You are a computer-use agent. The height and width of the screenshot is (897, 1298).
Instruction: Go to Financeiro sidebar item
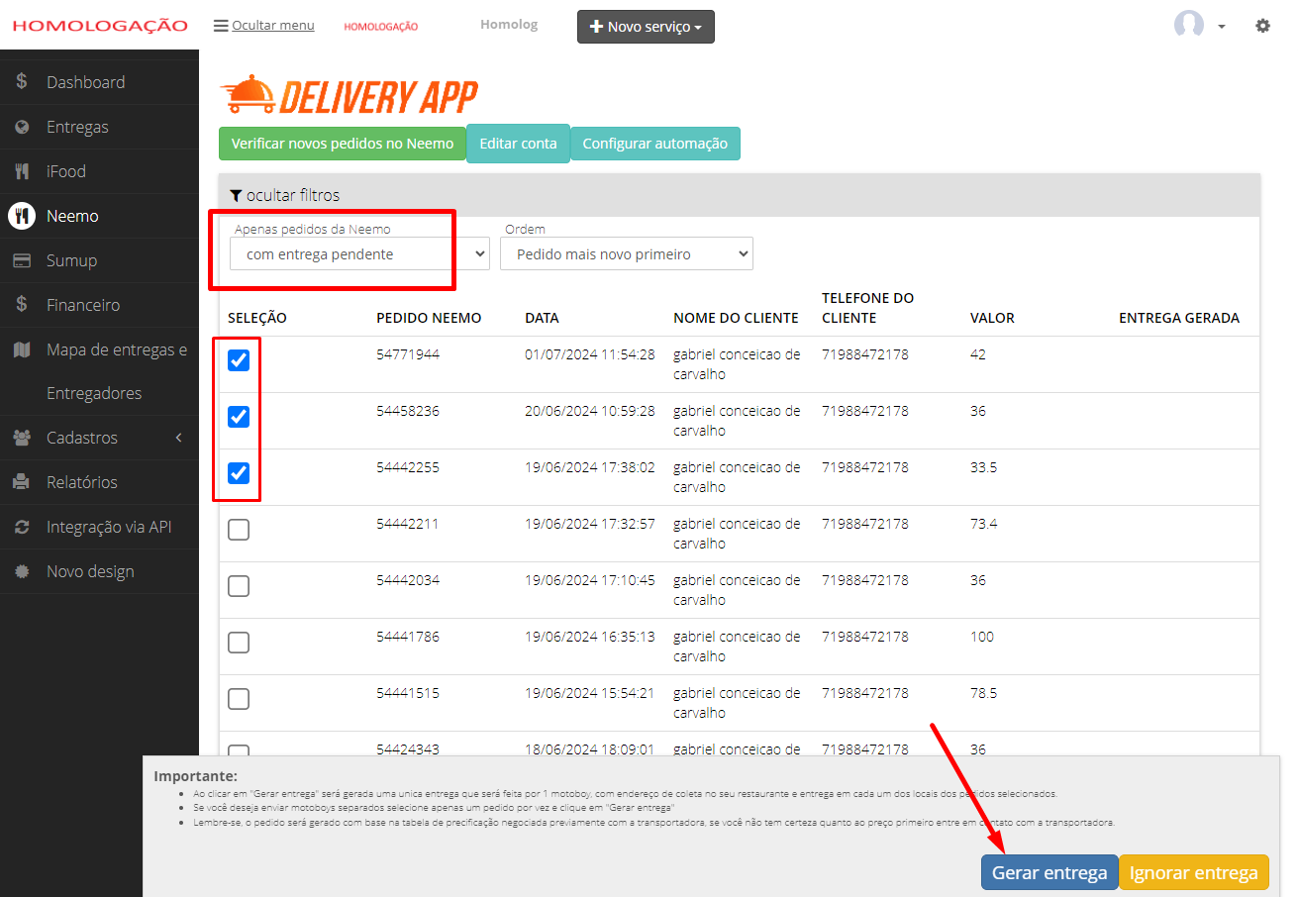click(x=83, y=305)
